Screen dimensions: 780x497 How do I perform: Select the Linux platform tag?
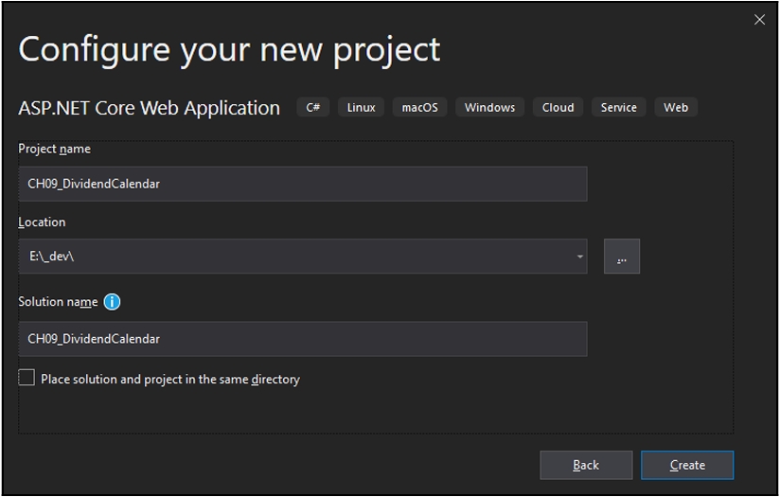[361, 107]
